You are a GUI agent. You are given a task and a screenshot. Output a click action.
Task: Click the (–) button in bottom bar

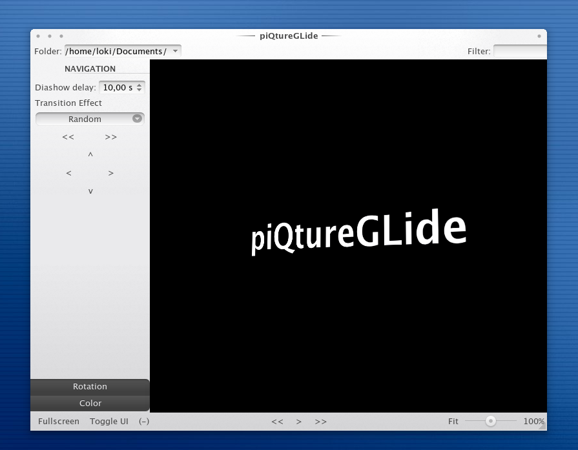coord(144,421)
